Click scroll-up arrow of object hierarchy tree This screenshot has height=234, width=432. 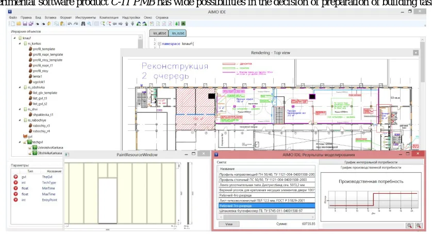(x=140, y=37)
